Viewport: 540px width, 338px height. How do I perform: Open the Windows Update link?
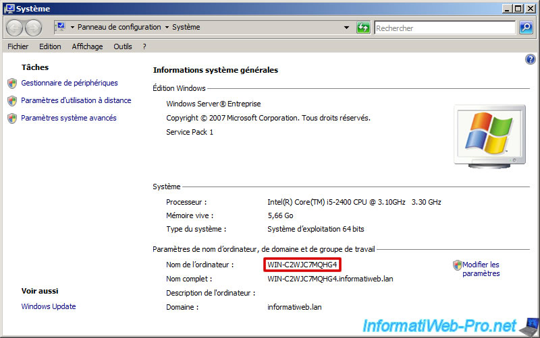48,306
